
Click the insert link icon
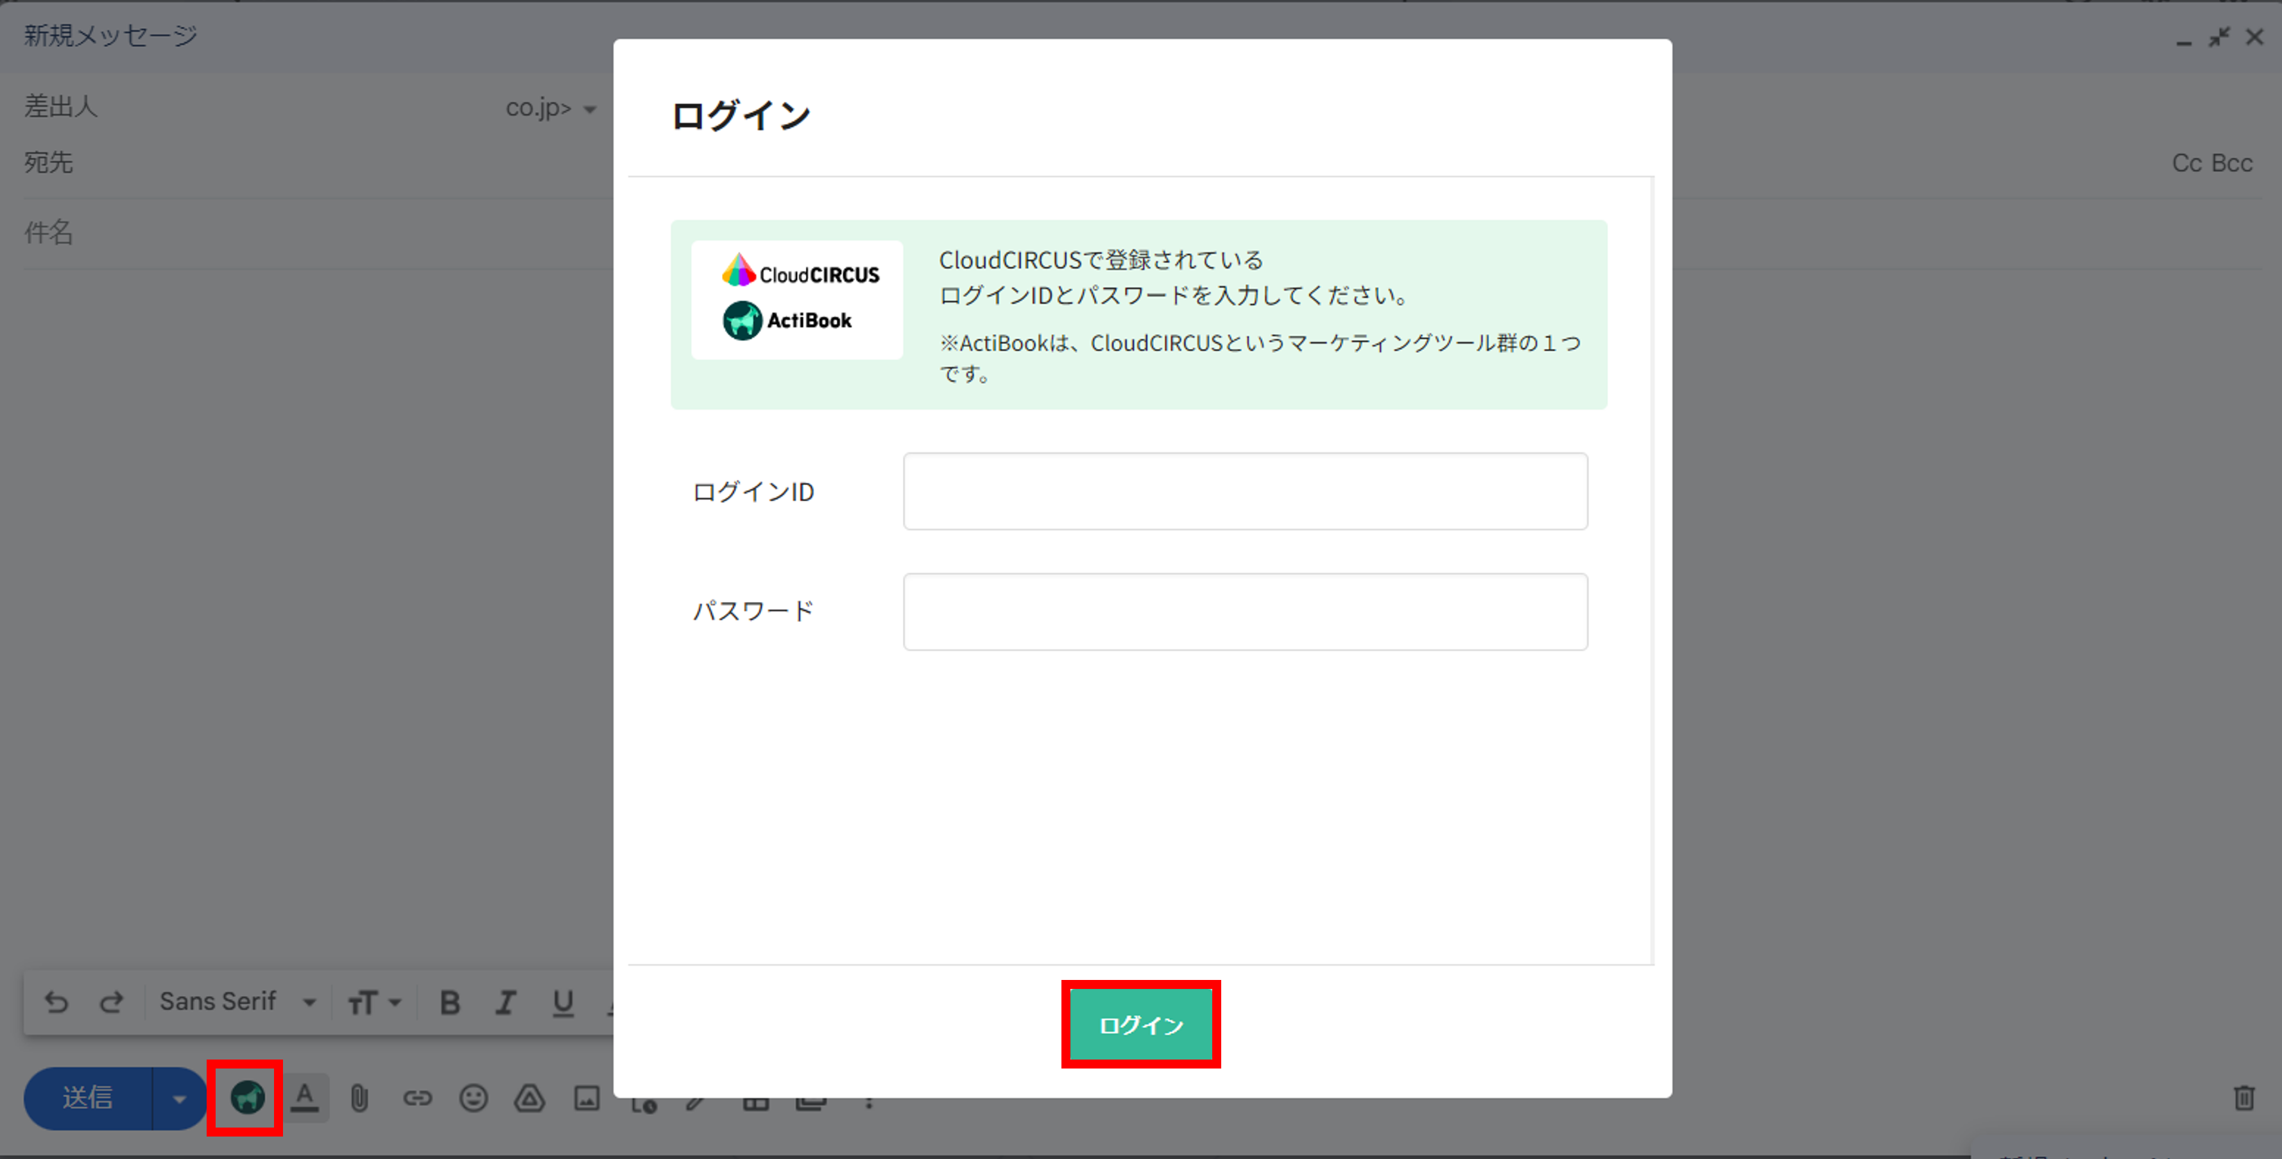[x=417, y=1099]
